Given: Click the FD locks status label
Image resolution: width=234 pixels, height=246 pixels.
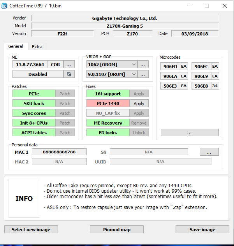Looking at the screenshot, I should 108,133.
